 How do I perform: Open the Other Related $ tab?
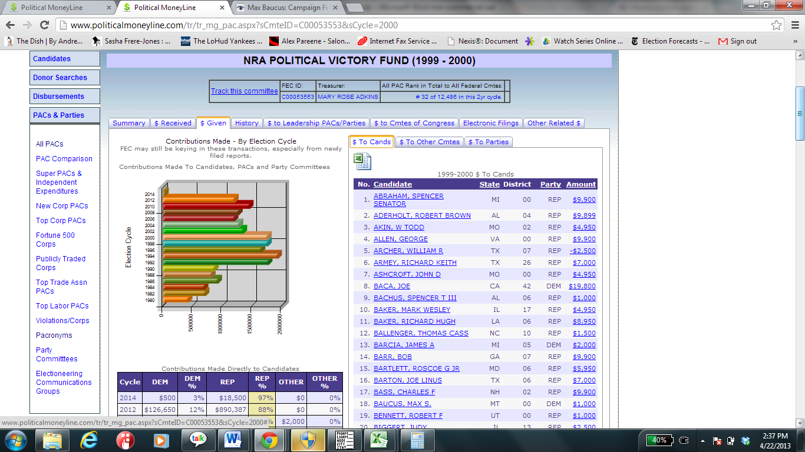[554, 123]
